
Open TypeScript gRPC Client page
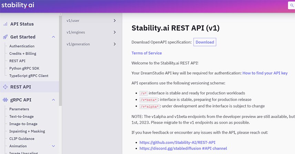pyautogui.click(x=29, y=76)
